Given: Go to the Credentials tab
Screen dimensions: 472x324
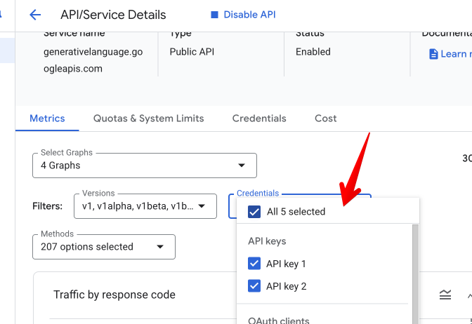Looking at the screenshot, I should [259, 119].
